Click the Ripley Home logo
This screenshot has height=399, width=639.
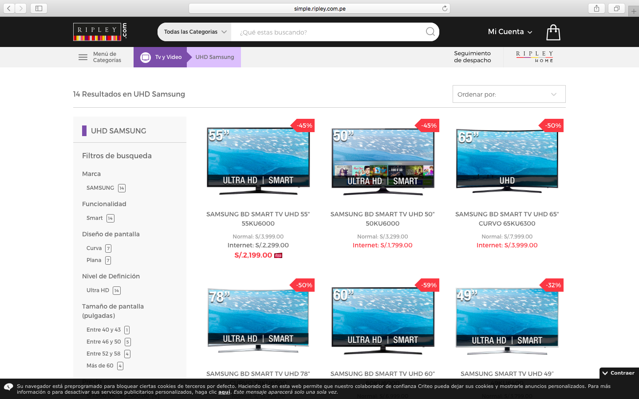tap(535, 57)
